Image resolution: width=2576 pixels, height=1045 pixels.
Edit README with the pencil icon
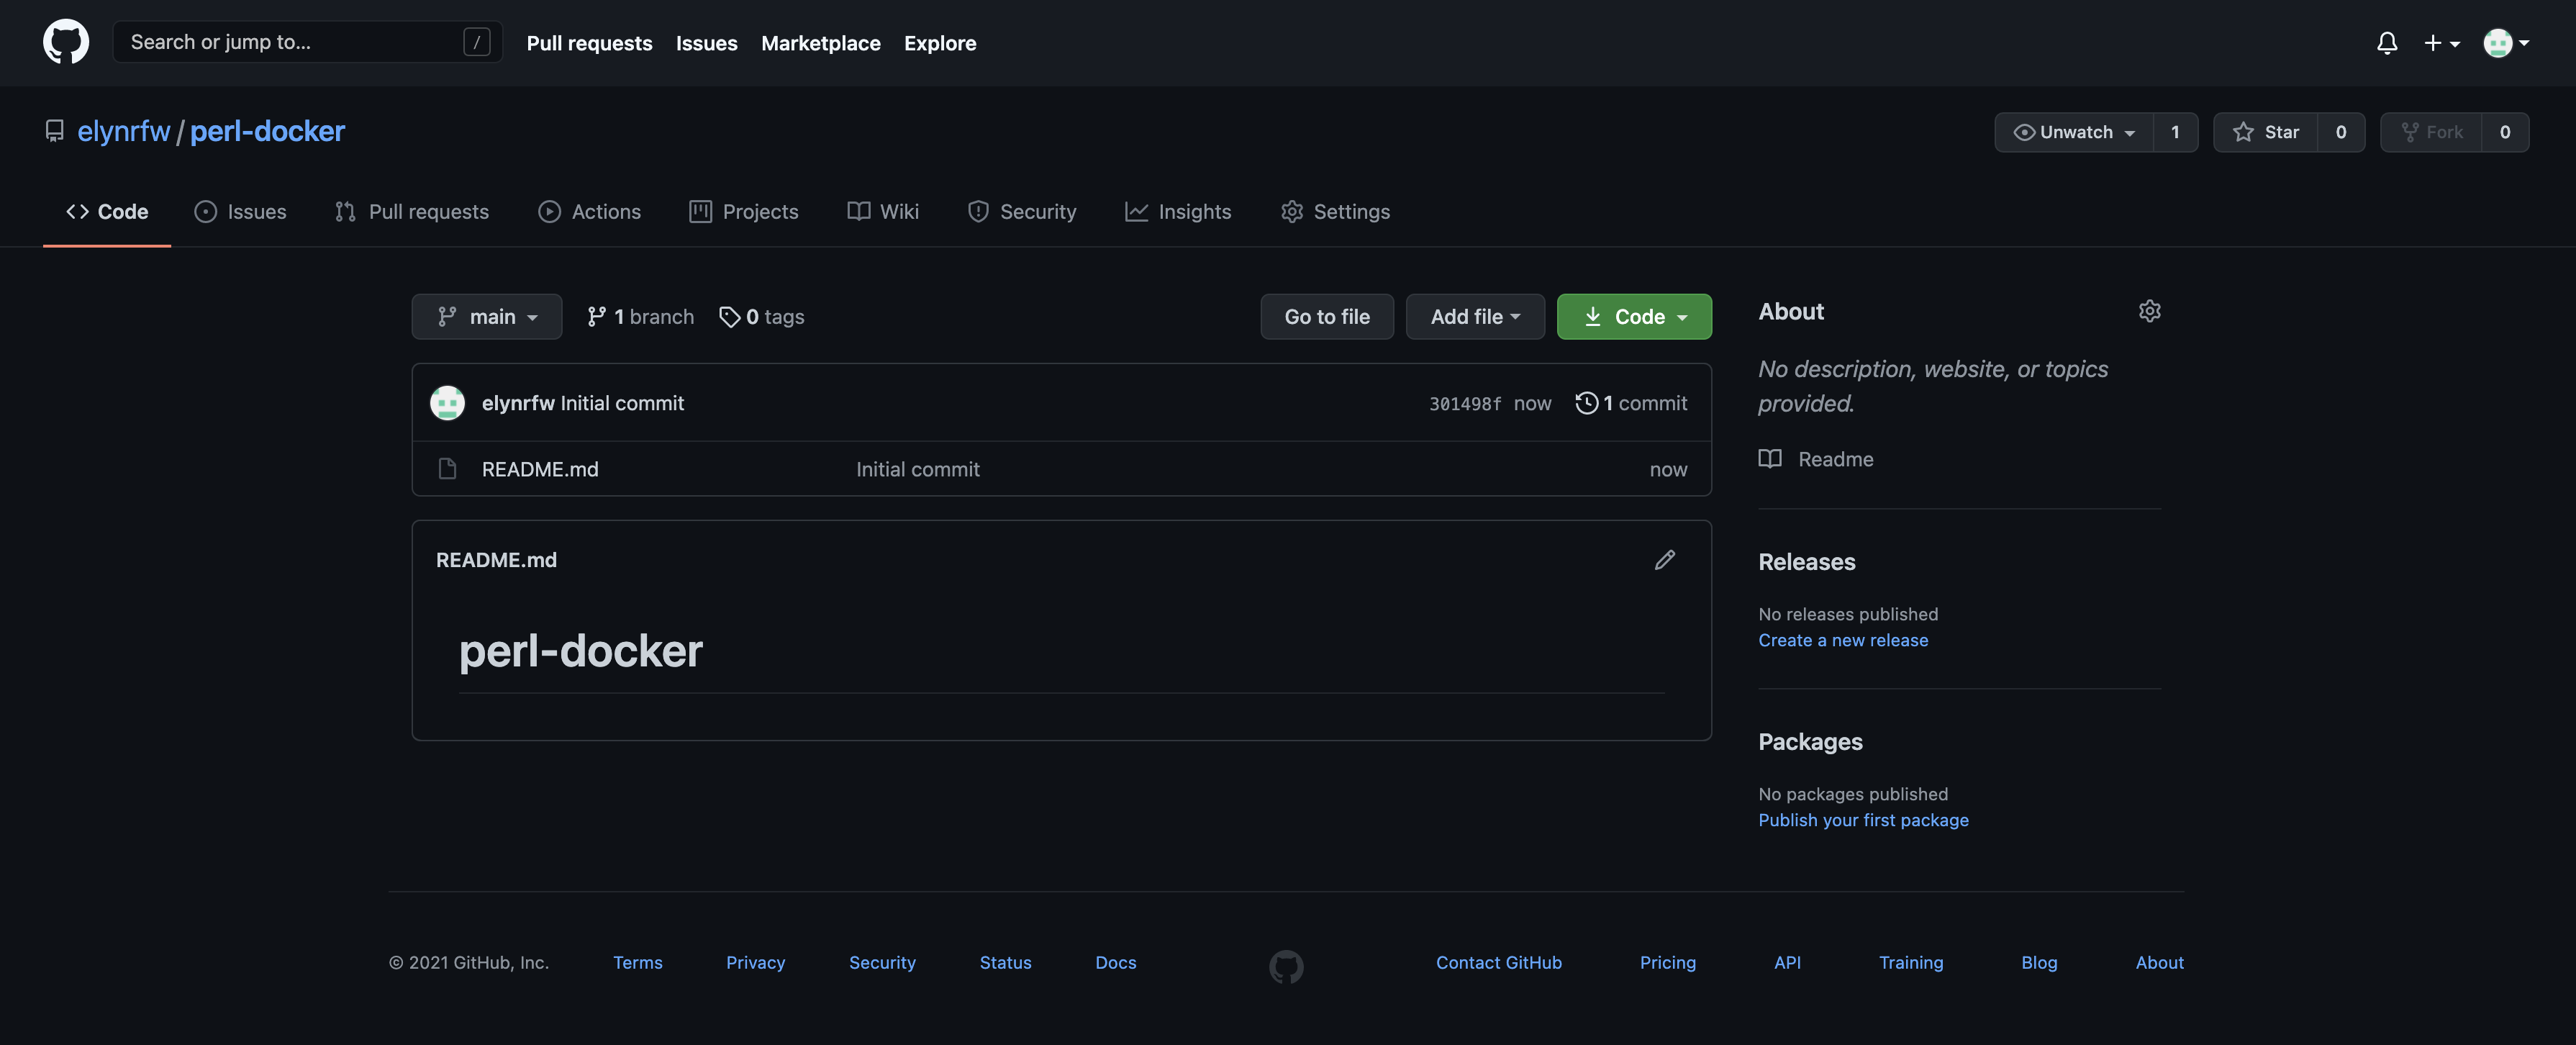click(1664, 560)
